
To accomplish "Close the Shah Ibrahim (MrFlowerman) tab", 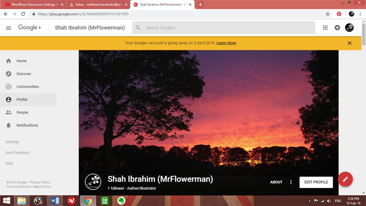I will pyautogui.click(x=190, y=5).
